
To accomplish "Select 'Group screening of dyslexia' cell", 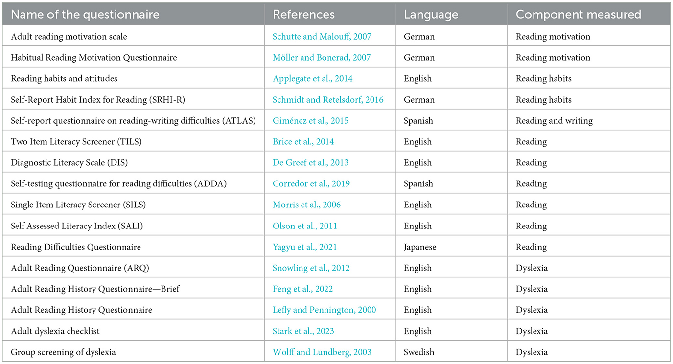I will click(133, 352).
